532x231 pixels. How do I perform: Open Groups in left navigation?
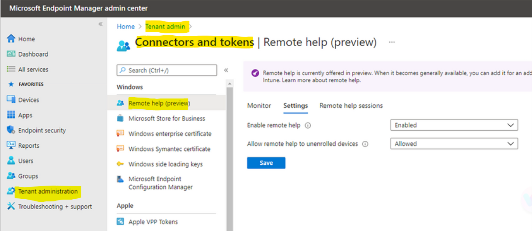pos(28,176)
